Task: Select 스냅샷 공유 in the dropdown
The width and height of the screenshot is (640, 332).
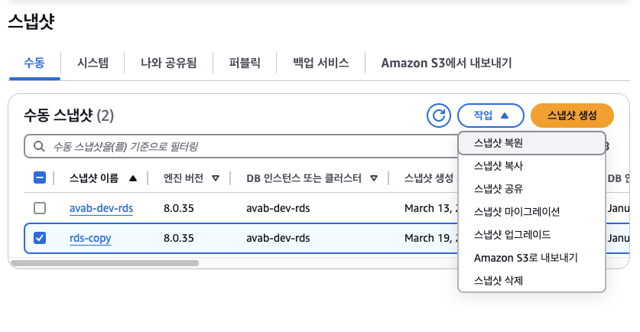Action: pos(499,188)
